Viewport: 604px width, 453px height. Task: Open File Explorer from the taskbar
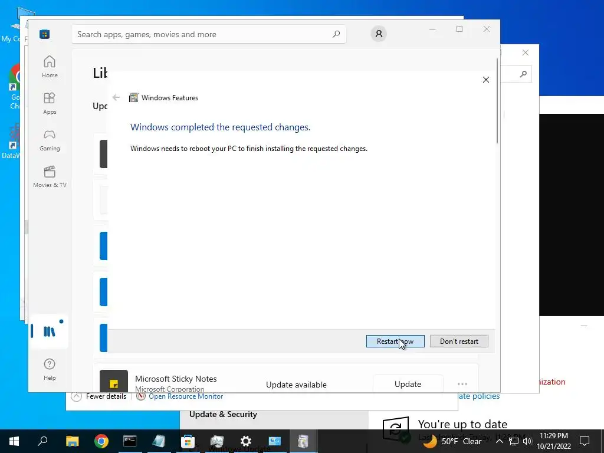pyautogui.click(x=72, y=441)
